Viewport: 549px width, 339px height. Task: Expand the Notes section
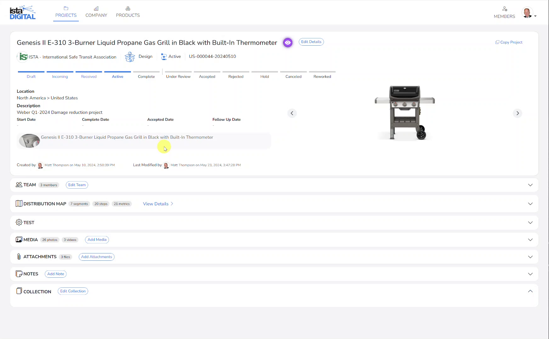click(x=530, y=274)
